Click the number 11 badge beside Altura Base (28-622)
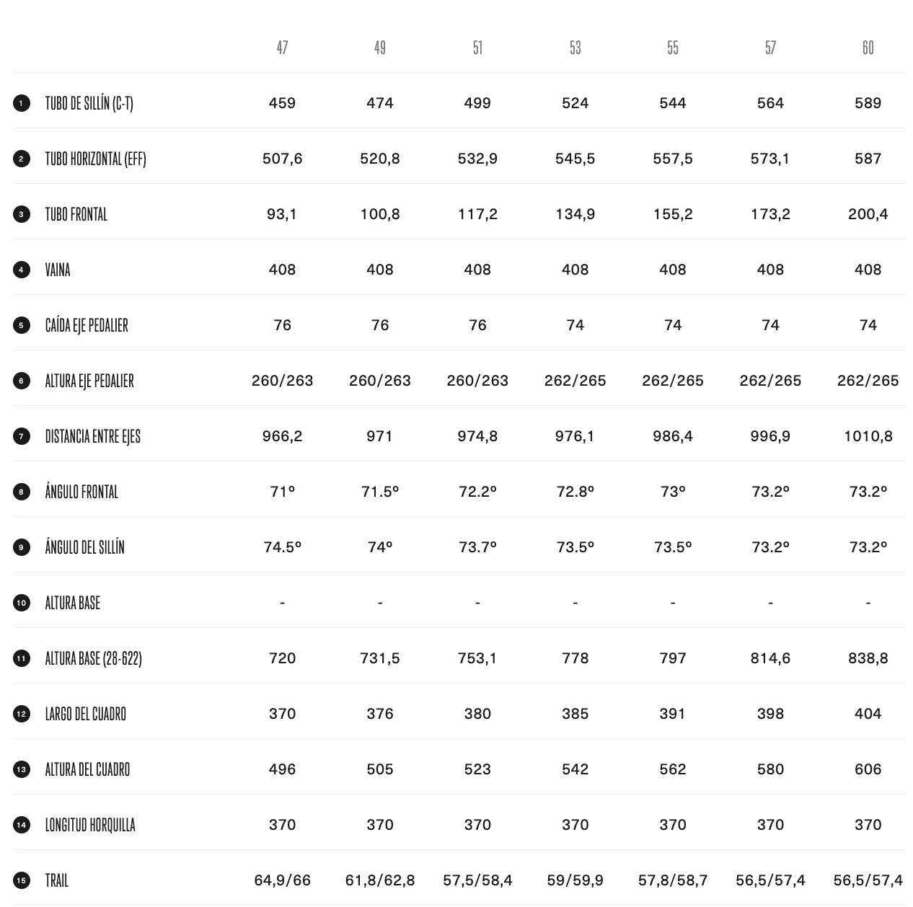 click(22, 658)
